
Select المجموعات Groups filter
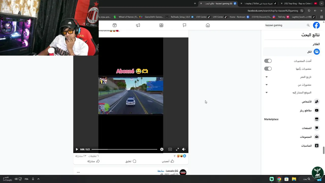coord(292,137)
